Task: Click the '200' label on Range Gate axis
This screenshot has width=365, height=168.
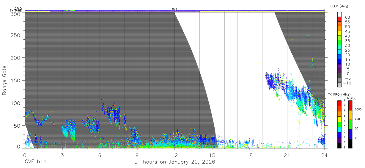Action: point(16,57)
